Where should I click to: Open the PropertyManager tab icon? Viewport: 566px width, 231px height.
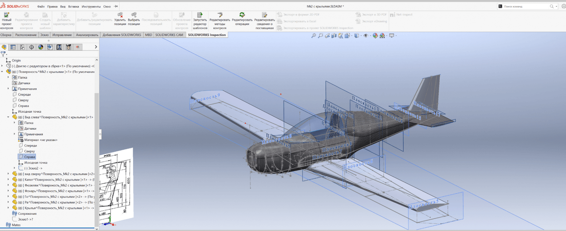pyautogui.click(x=13, y=47)
